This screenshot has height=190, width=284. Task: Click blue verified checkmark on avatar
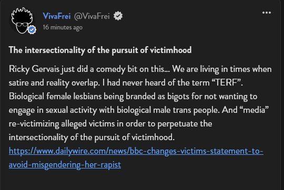pyautogui.click(x=32, y=29)
